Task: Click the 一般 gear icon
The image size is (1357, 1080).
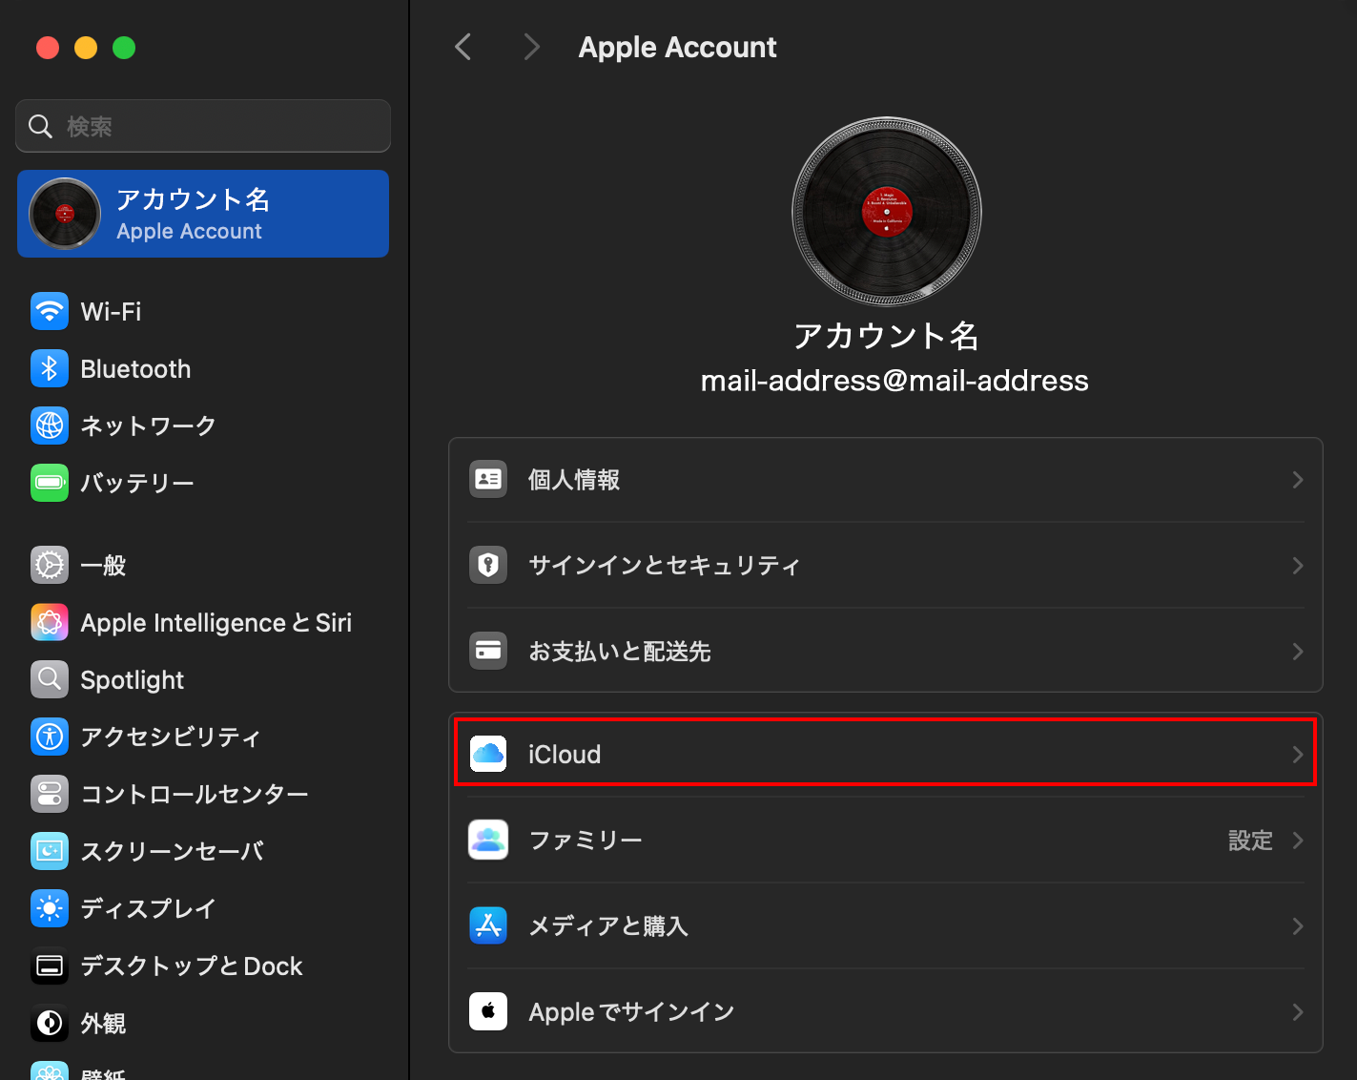Action: 50,565
